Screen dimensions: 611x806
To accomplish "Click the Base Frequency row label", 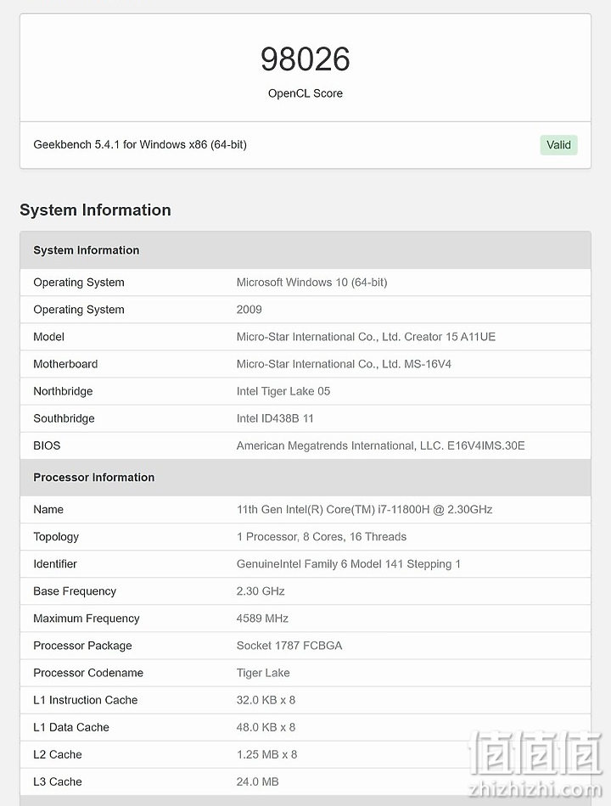I will [x=75, y=591].
